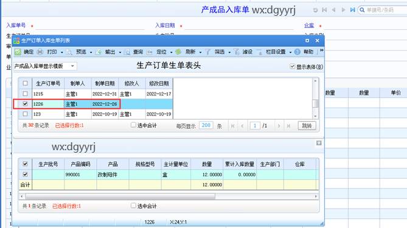Open the 打印 dropdown arrow
Screen dimensions: 407x228
[x=62, y=52]
